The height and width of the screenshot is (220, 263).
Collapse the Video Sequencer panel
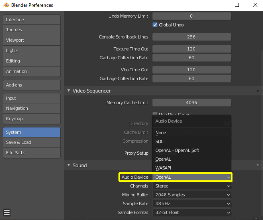click(69, 91)
